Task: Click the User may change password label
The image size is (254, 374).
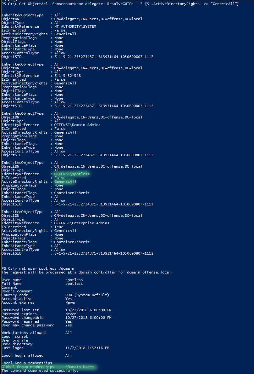Action: (28, 325)
